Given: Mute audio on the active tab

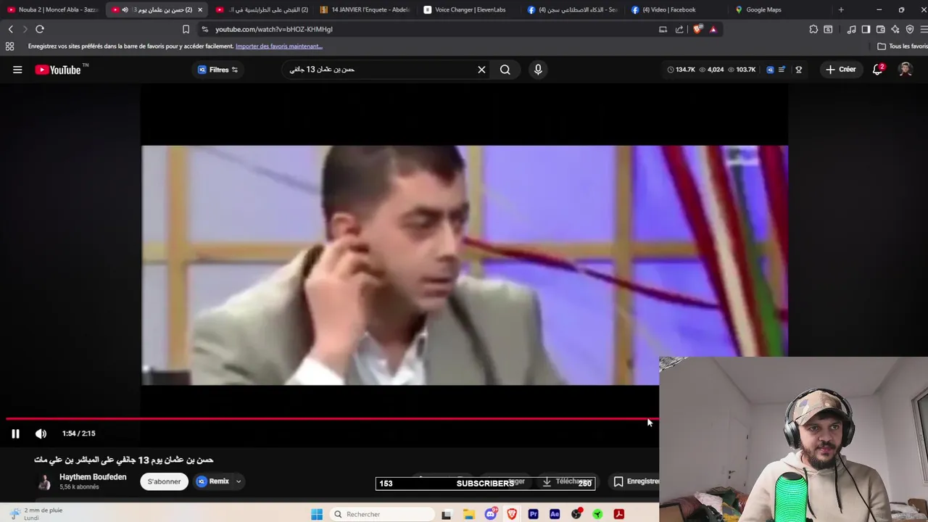Looking at the screenshot, I should click(x=125, y=9).
